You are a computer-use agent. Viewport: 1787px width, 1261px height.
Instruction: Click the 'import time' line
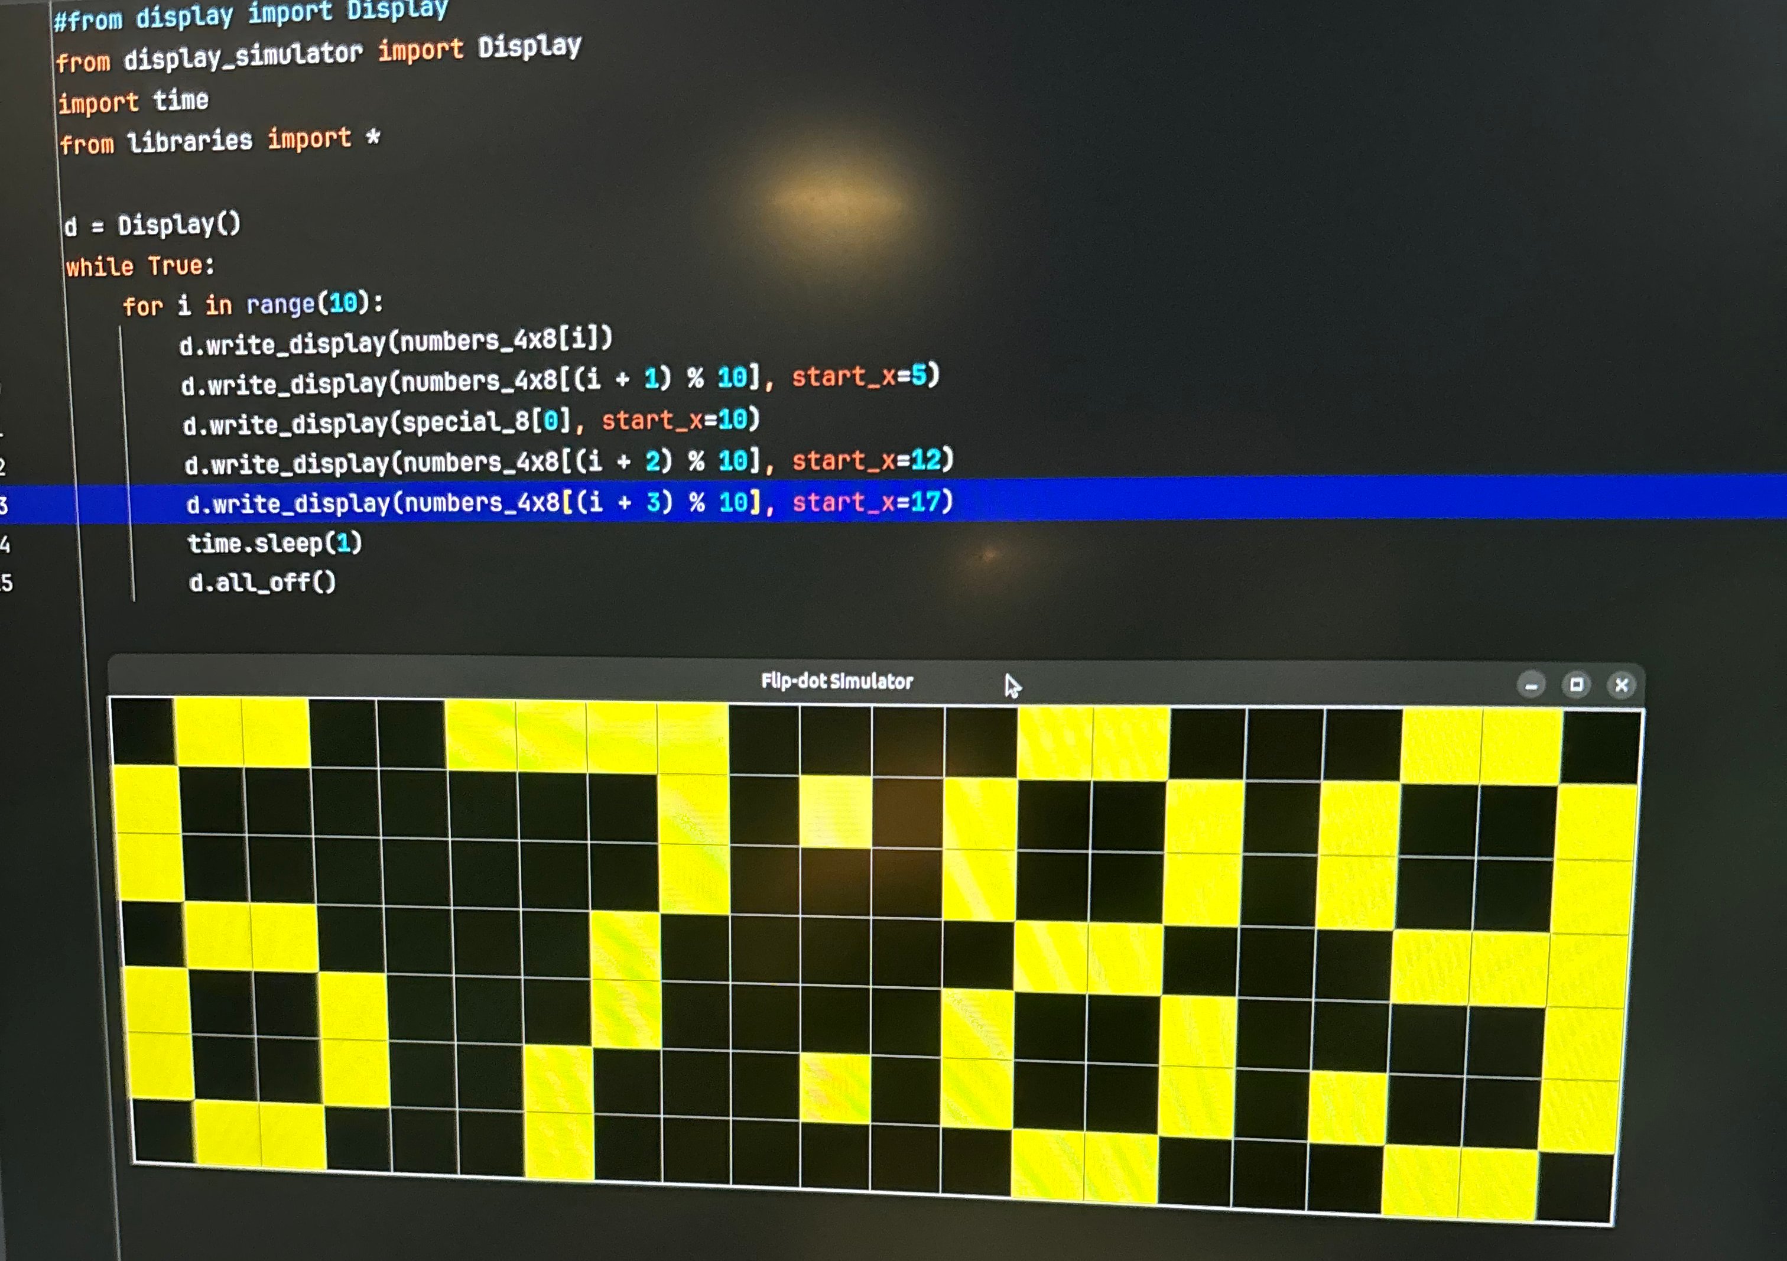[133, 102]
